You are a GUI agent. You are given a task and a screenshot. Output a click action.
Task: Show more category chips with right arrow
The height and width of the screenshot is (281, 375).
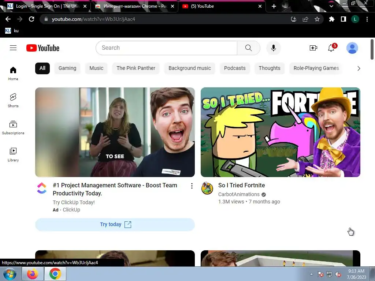[x=359, y=68]
